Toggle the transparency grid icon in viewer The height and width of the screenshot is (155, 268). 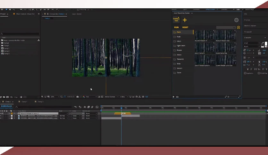pyautogui.click(x=102, y=97)
